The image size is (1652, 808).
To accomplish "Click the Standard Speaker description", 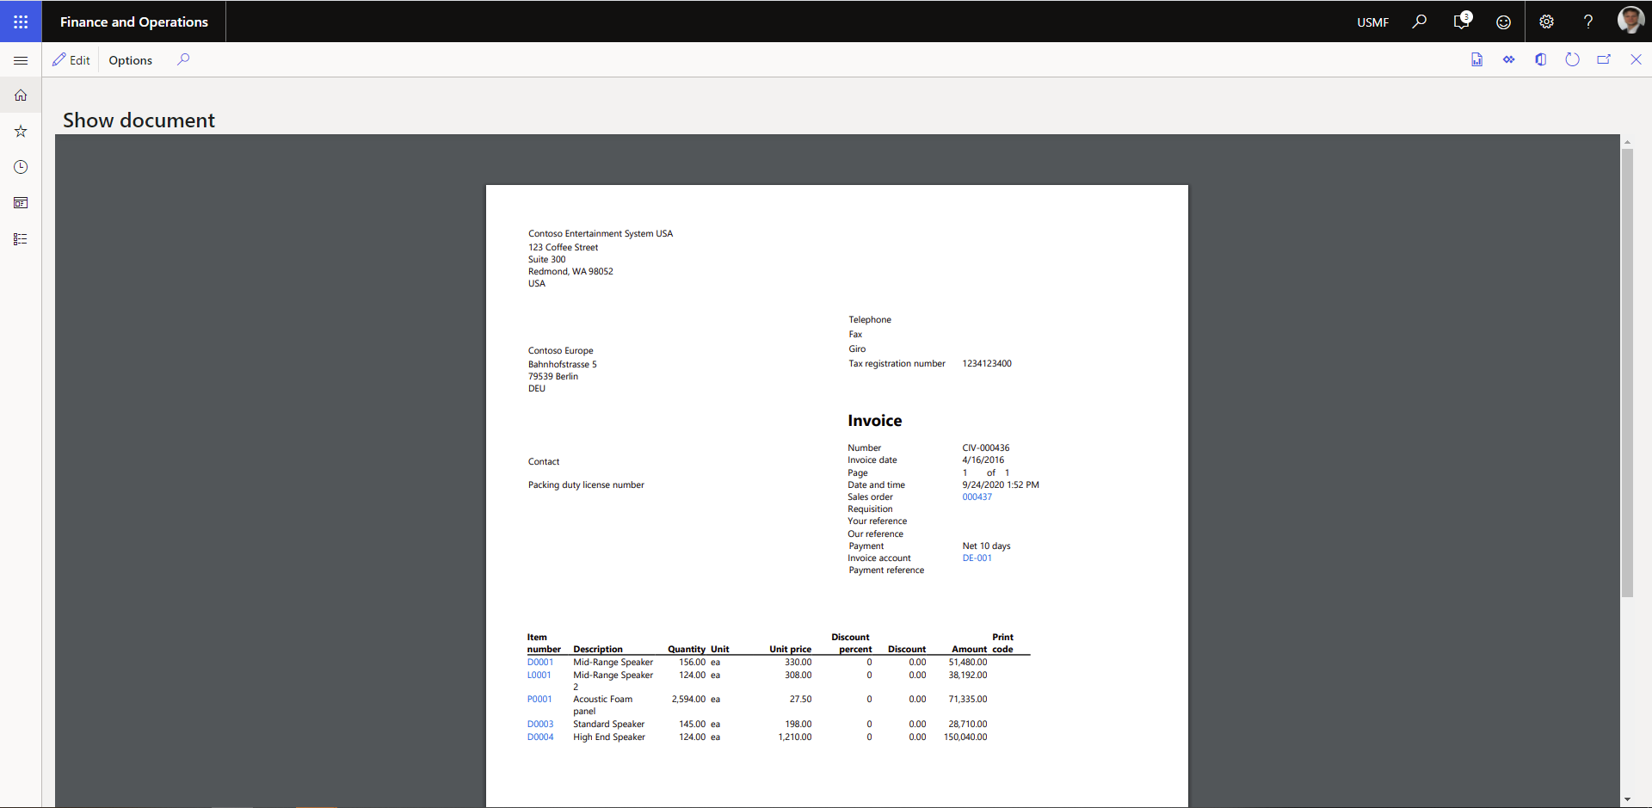I will pyautogui.click(x=609, y=725).
